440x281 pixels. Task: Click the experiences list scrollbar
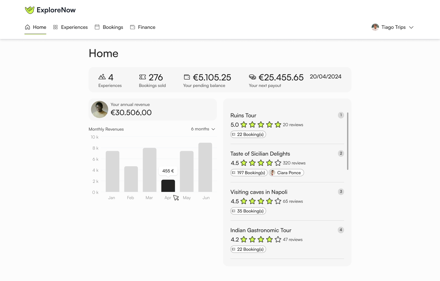347,141
